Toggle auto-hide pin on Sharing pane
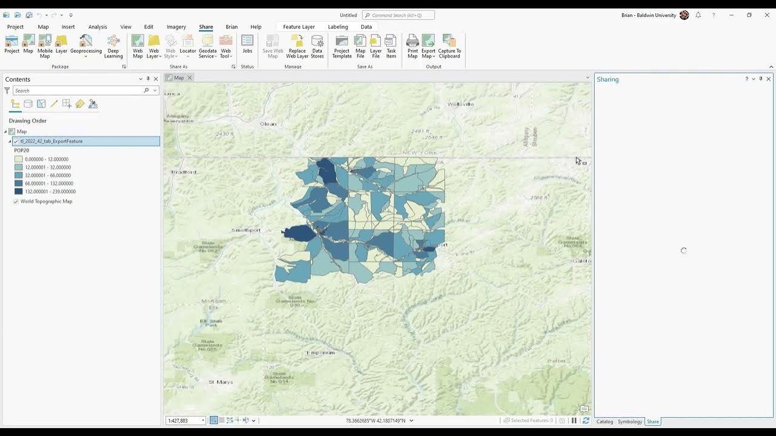The image size is (776, 436). pos(761,79)
